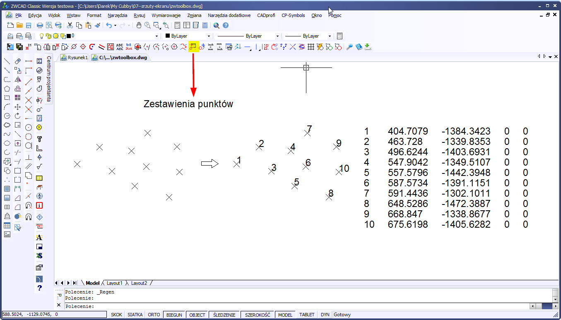The width and height of the screenshot is (561, 320).
Task: Click the highlighted Zestawienia punktów toolbar icon
Action: [193, 47]
